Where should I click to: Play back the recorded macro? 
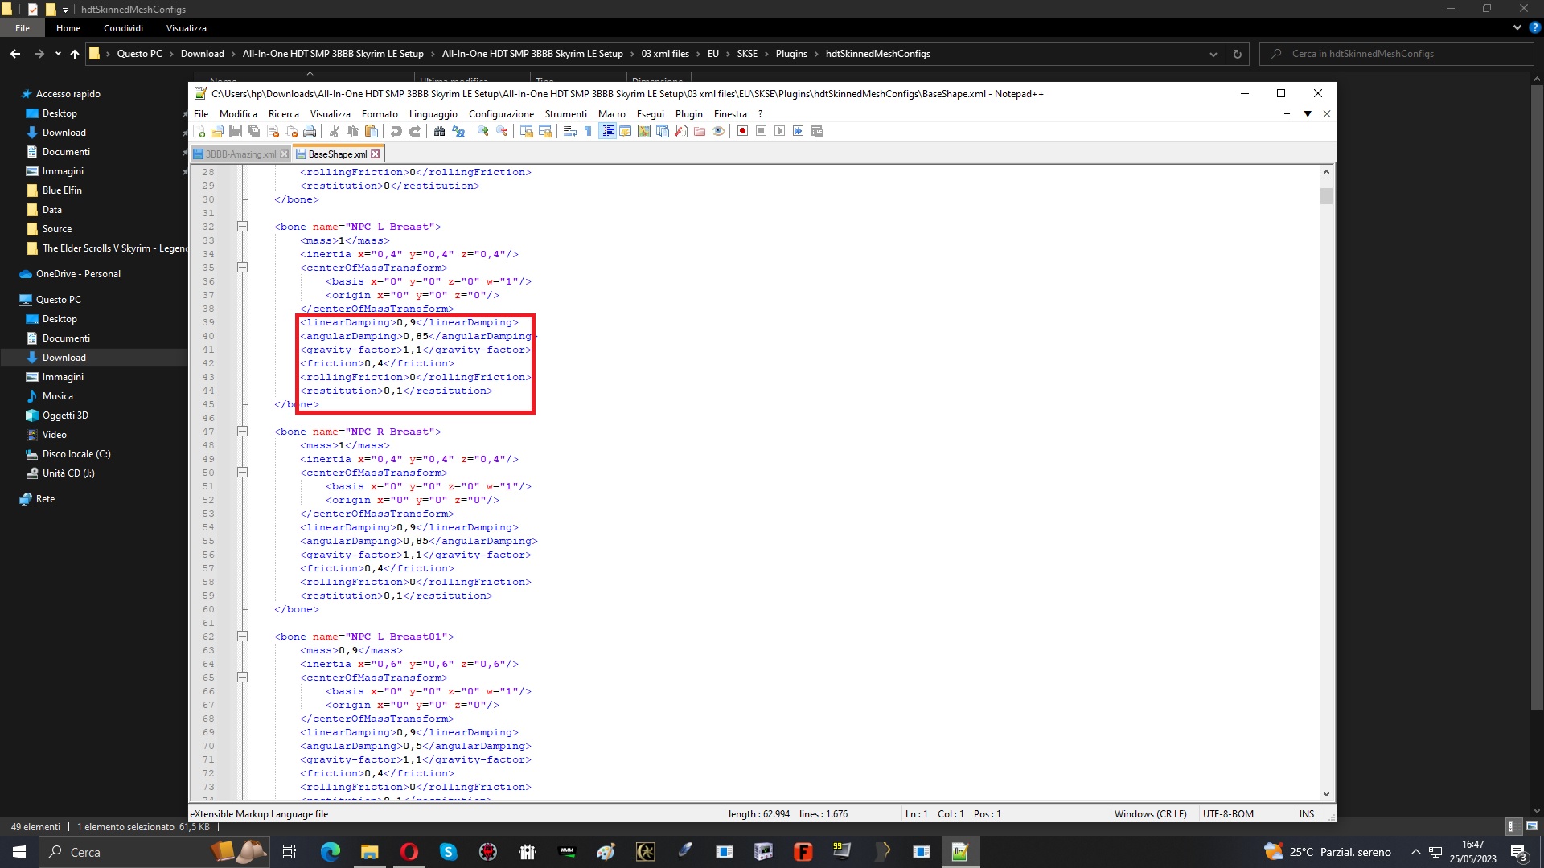(x=779, y=132)
